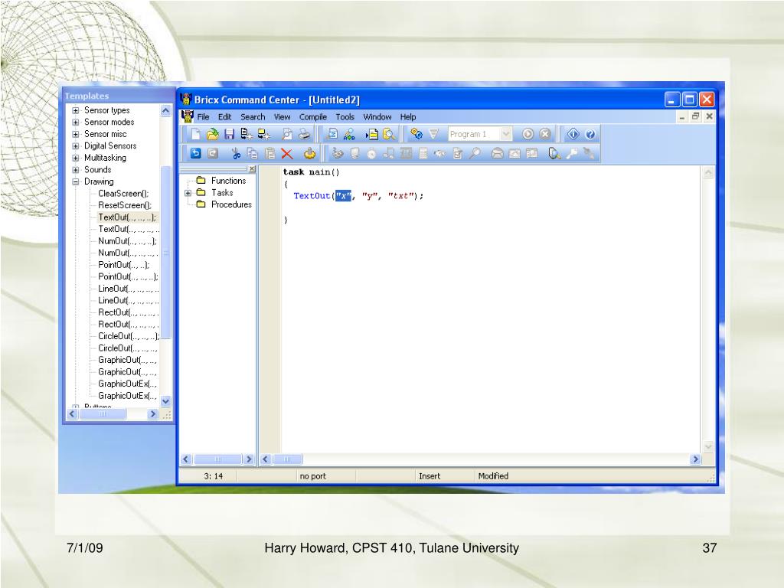
Task: Click the Templates panel scroll-up arrow
Action: (166, 110)
